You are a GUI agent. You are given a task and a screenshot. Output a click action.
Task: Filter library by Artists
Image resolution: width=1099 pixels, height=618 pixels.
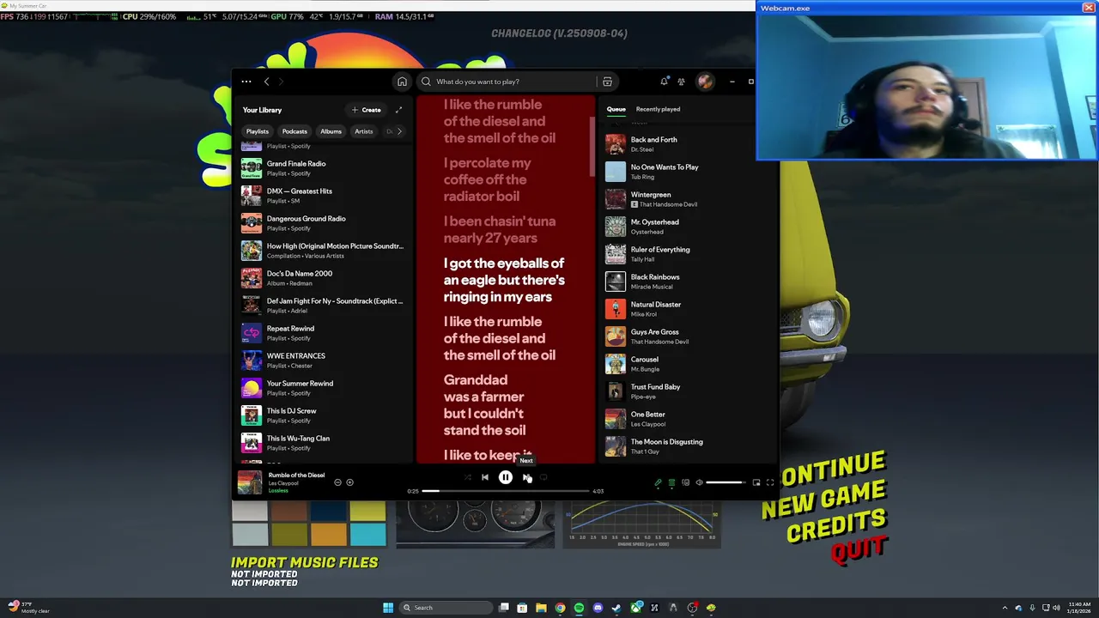(364, 131)
